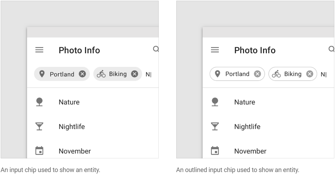Select Nature suggestion in left list
This screenshot has height=178, width=335.
point(93,102)
